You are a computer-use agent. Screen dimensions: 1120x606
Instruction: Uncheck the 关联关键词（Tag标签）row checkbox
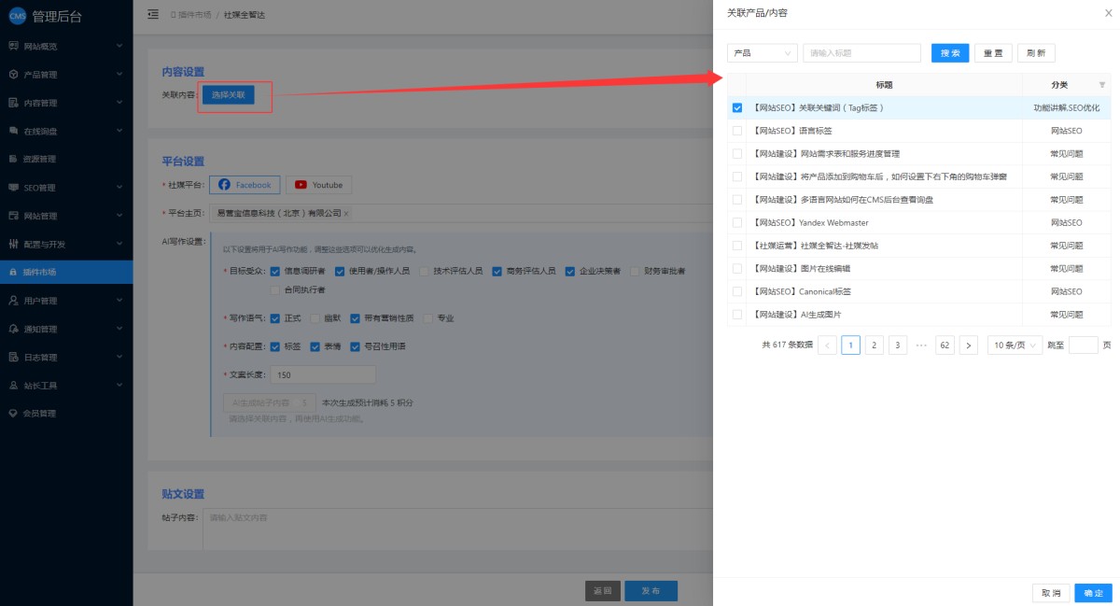coord(737,108)
